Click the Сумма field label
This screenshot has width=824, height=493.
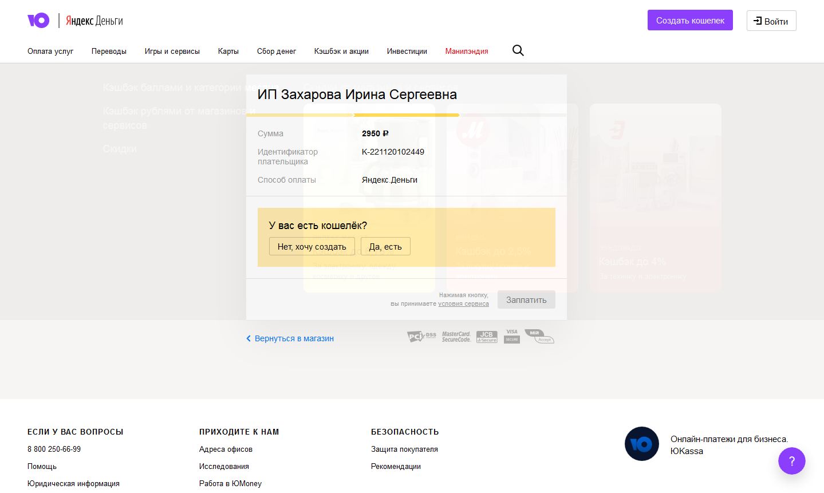pos(270,133)
